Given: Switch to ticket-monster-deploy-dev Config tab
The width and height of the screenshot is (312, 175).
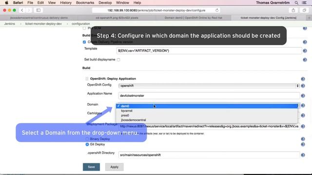Looking at the screenshot, I should (269, 18).
